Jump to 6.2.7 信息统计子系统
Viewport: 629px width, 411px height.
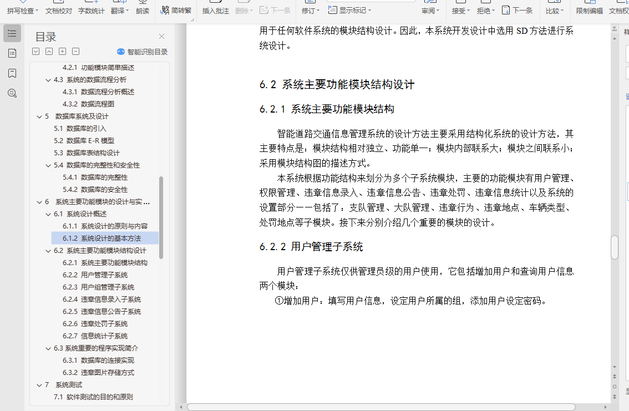pyautogui.click(x=95, y=336)
